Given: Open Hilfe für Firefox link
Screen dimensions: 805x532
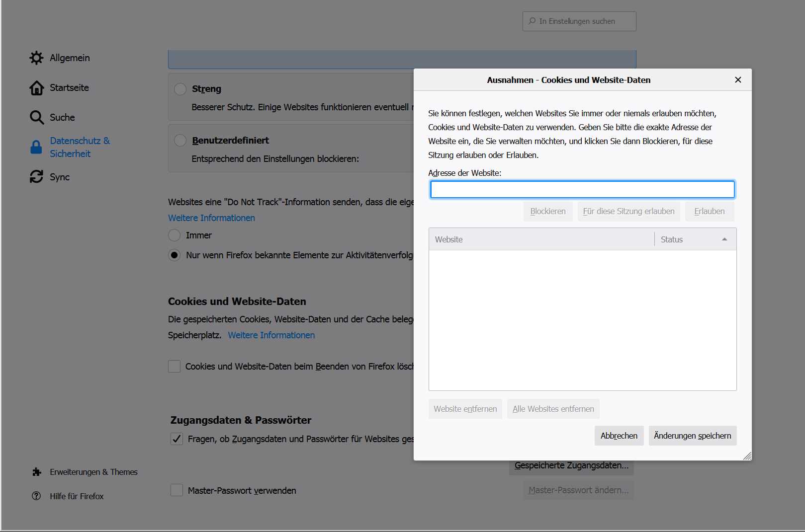Looking at the screenshot, I should pos(77,496).
